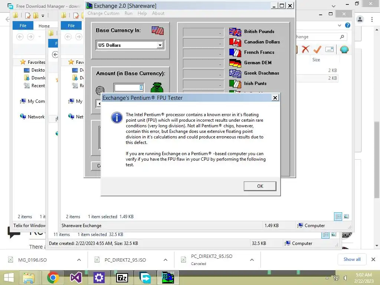Screen dimensions: 380x285
Task: Open the Help menu in Exchange
Action: point(142,13)
